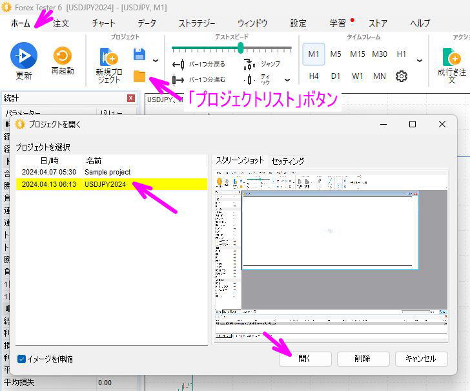The image size is (470, 391).
Task: Click the 開く button
Action: coord(305,359)
